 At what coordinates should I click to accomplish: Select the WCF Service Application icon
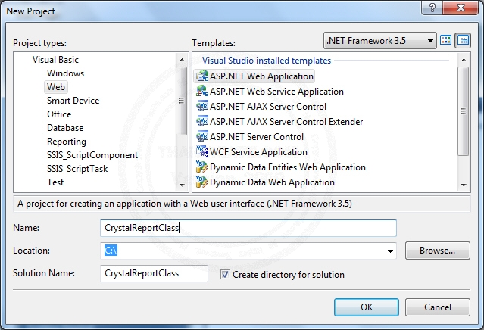202,152
